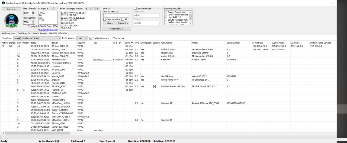Click the Password field showing qwerty

147,23
